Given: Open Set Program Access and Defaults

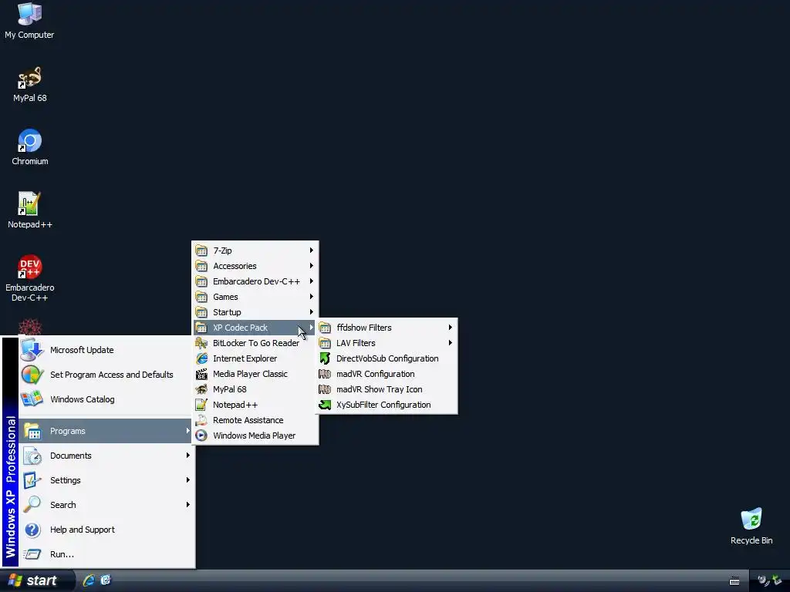Looking at the screenshot, I should [105, 375].
